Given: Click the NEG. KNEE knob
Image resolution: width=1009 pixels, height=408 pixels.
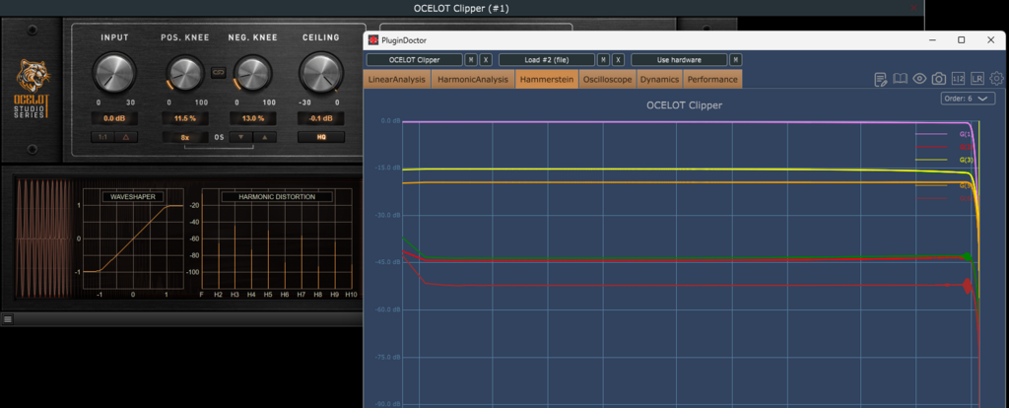Looking at the screenshot, I should [x=252, y=73].
